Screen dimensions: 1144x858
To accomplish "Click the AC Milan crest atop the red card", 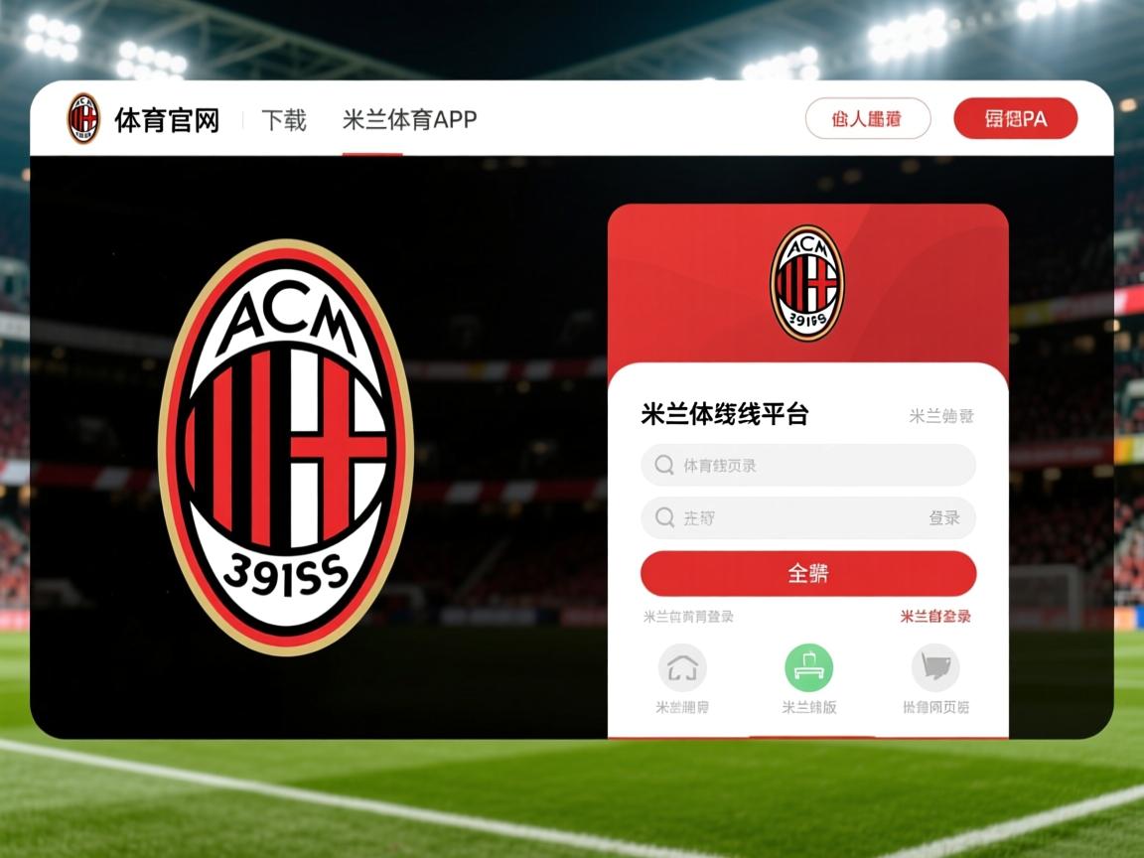I will coord(807,283).
